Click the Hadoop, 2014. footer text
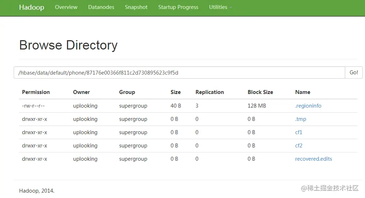The image size is (365, 198). (37, 191)
